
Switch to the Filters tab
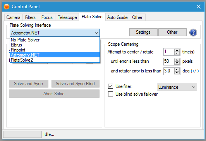point(30,17)
